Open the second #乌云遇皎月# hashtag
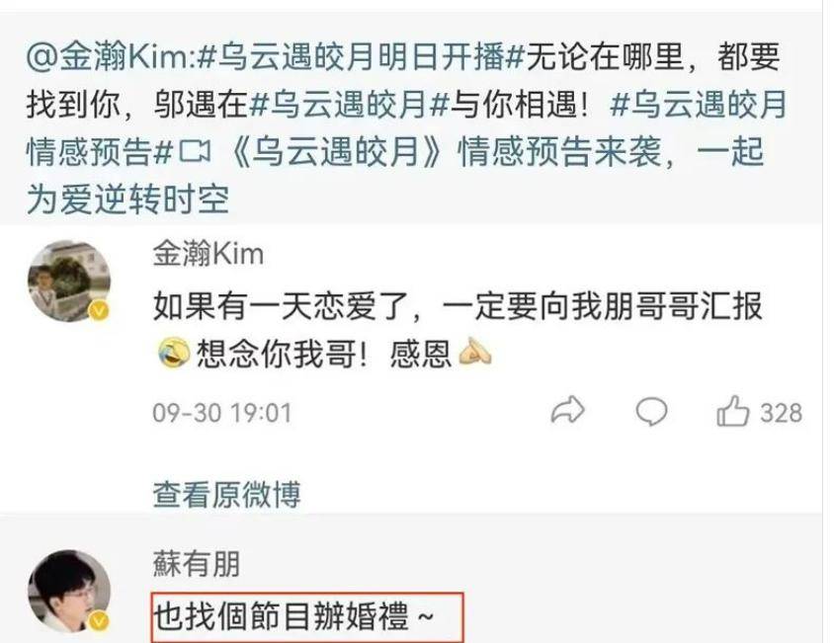Viewport: 834px width, 643px height. pos(349,104)
